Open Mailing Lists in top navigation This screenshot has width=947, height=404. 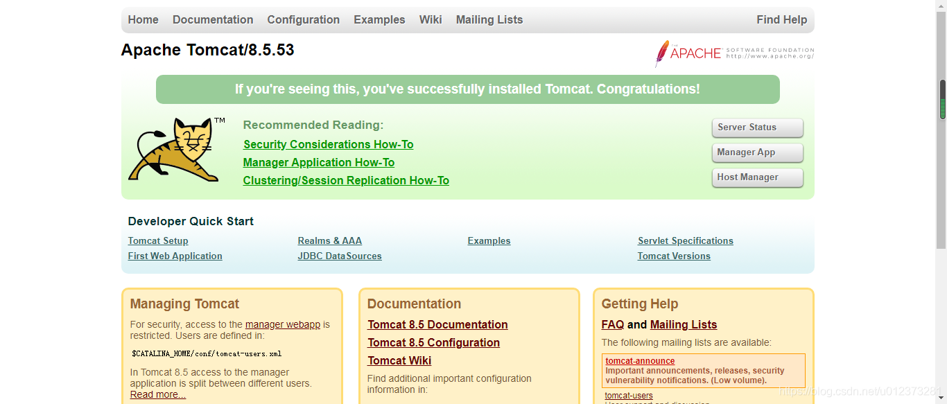coord(489,19)
